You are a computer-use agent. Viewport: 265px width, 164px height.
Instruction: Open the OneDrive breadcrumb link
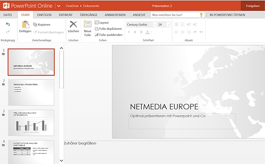pos(72,6)
